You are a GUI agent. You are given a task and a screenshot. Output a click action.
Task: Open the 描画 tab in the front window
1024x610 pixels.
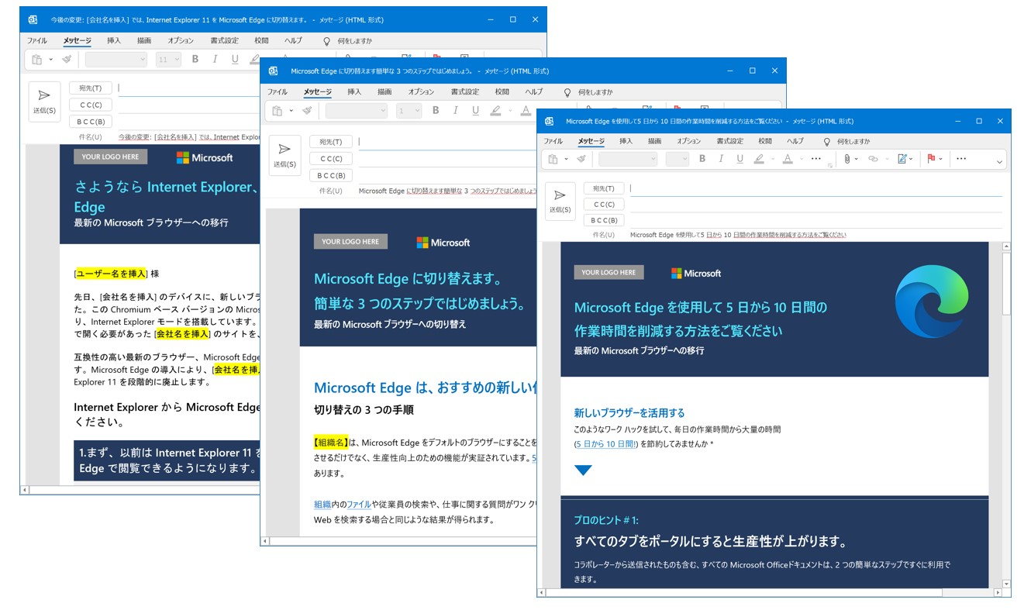[654, 141]
